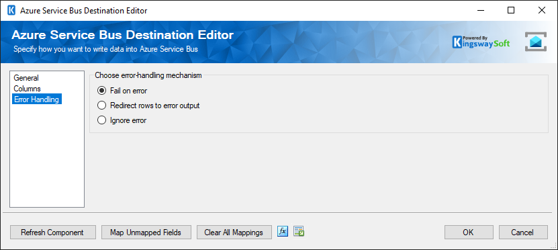This screenshot has height=250, width=558.
Task: Close the editor window
Action: click(542, 10)
